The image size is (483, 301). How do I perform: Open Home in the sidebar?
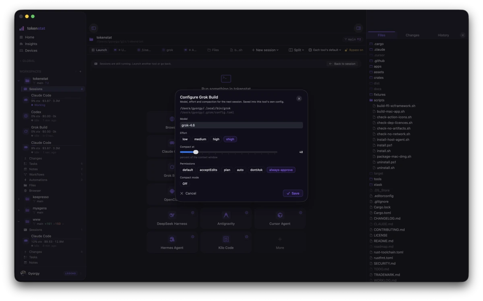tap(29, 37)
